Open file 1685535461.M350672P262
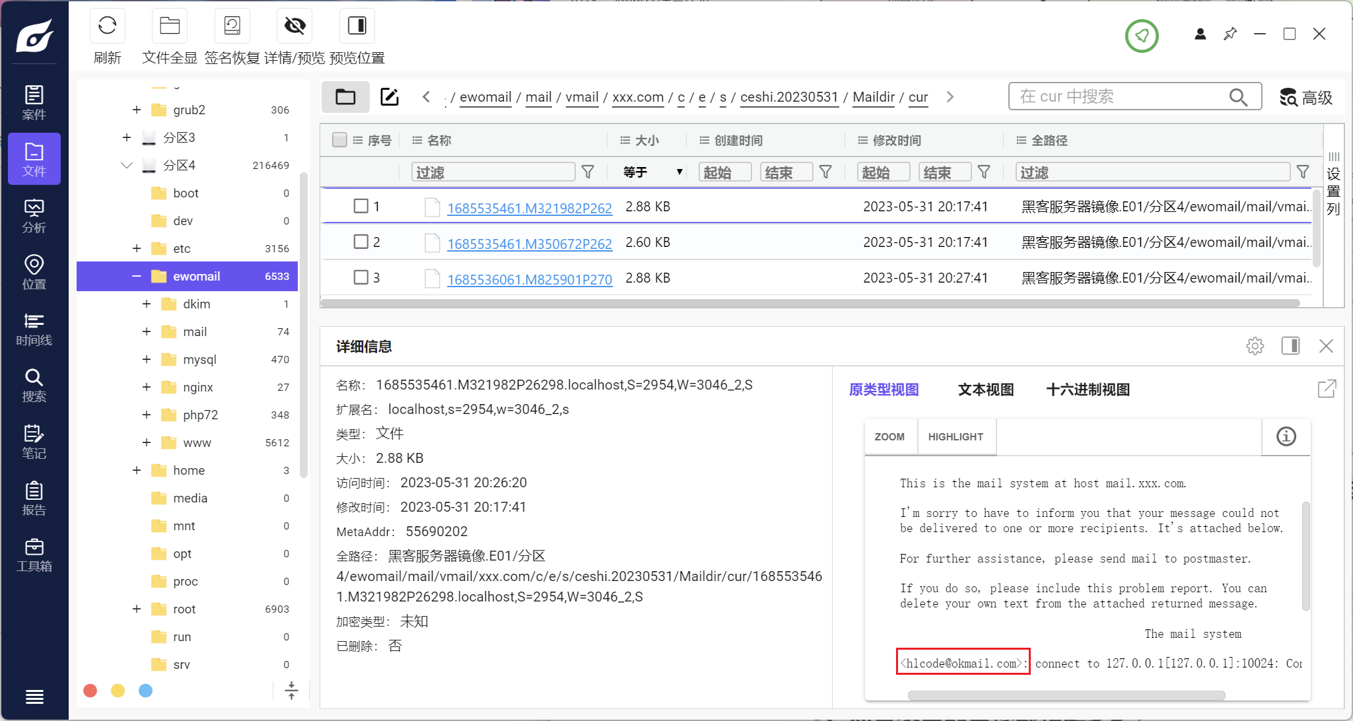 530,244
